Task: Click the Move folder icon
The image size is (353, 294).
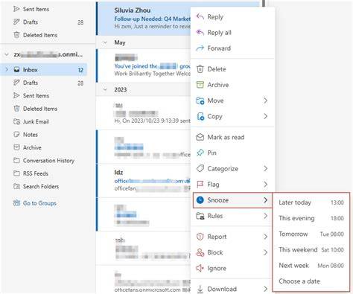Action: (x=200, y=100)
